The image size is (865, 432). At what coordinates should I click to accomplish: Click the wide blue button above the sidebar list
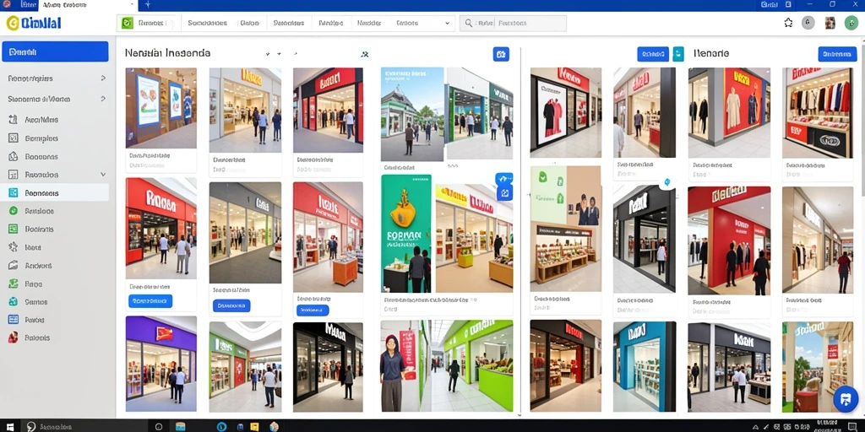pos(55,51)
